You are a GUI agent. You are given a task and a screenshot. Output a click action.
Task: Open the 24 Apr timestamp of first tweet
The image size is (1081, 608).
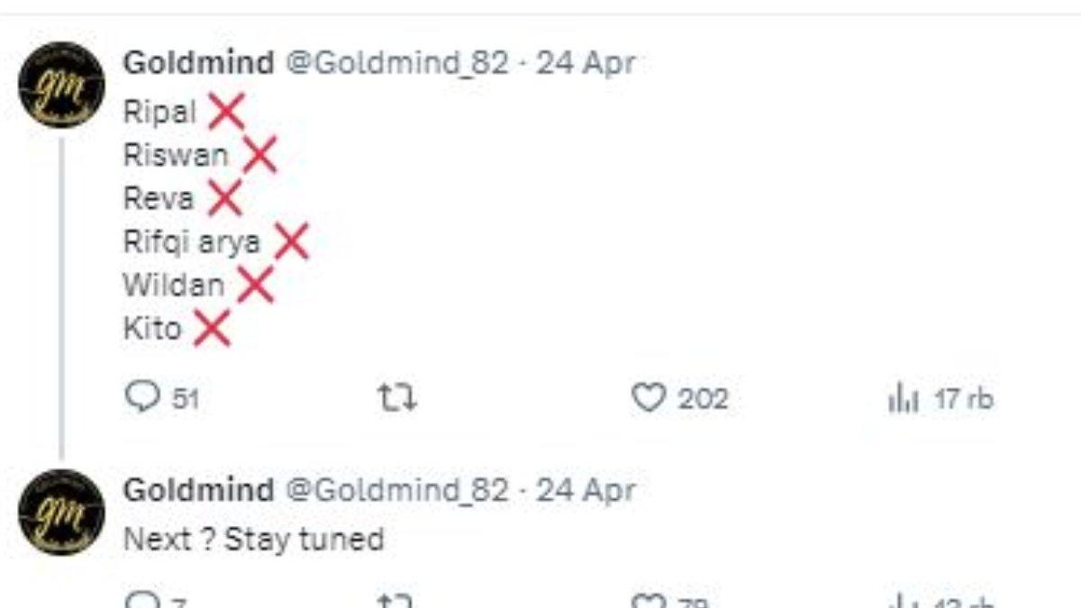pos(586,63)
